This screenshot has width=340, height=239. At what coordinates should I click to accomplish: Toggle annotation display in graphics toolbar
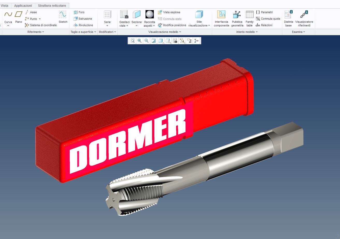coord(189,41)
